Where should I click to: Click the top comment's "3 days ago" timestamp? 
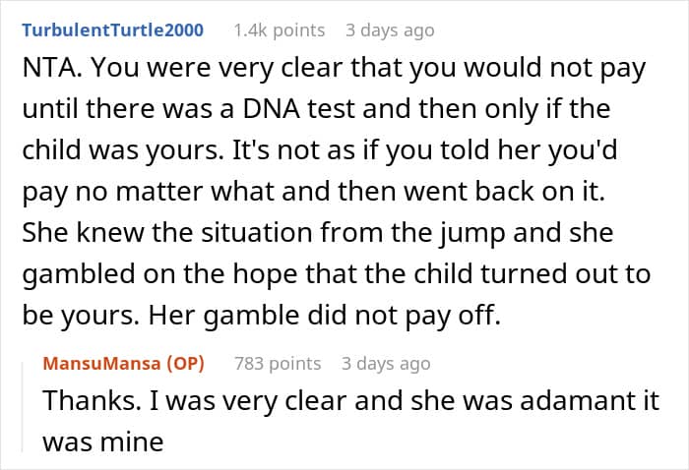[390, 30]
